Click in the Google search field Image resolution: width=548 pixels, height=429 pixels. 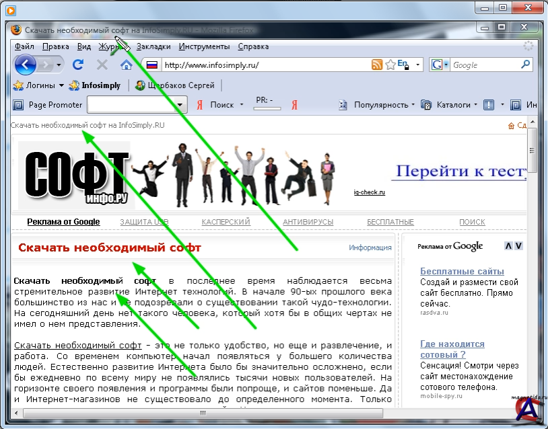tap(483, 65)
